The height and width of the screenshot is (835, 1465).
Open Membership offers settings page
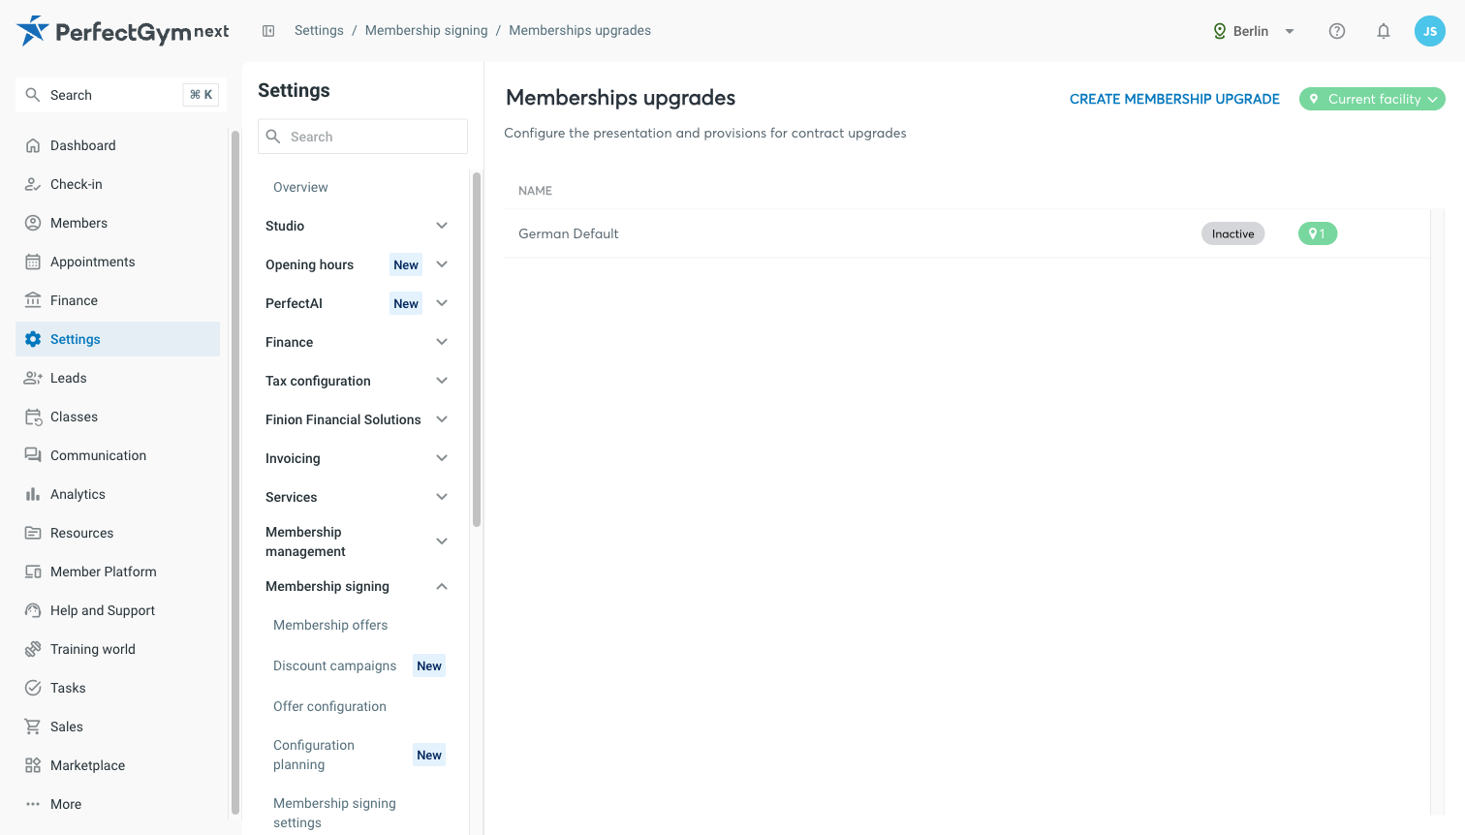point(330,625)
